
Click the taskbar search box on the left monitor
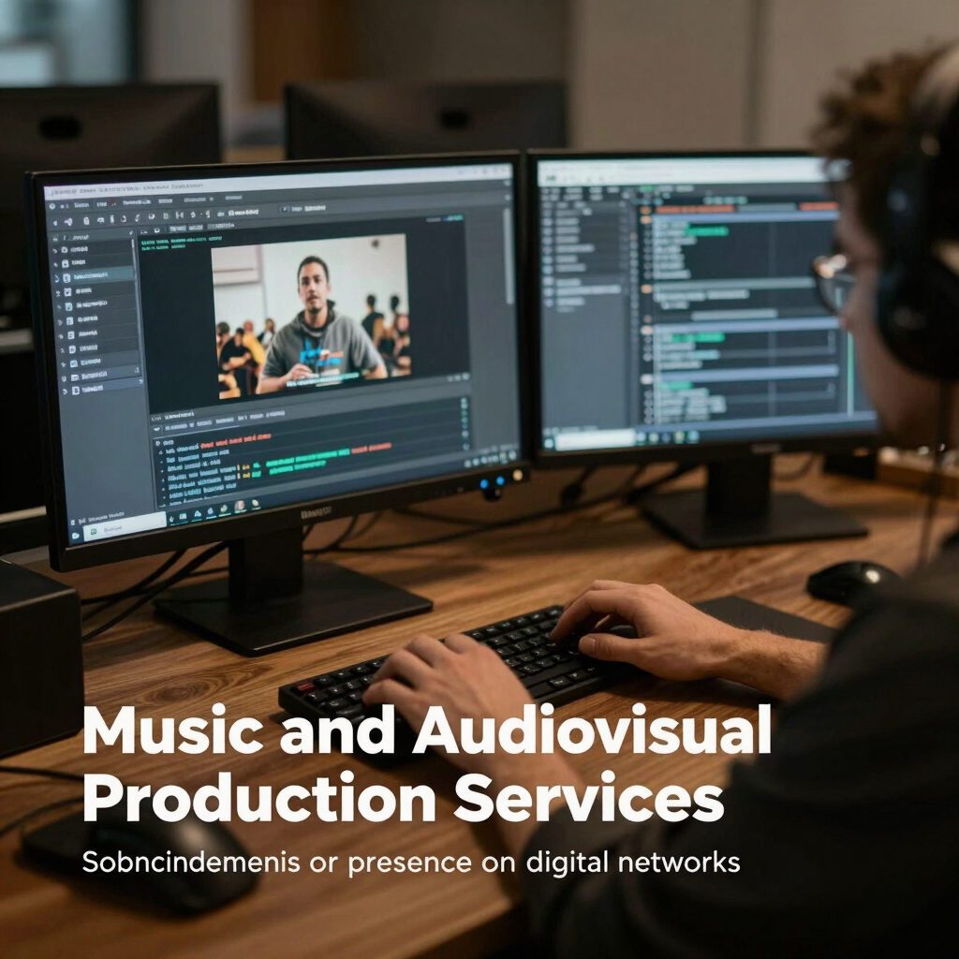tap(125, 528)
